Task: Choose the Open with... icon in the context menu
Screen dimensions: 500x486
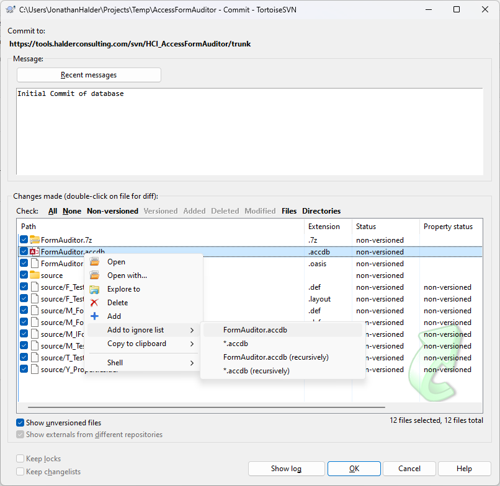Action: click(94, 276)
